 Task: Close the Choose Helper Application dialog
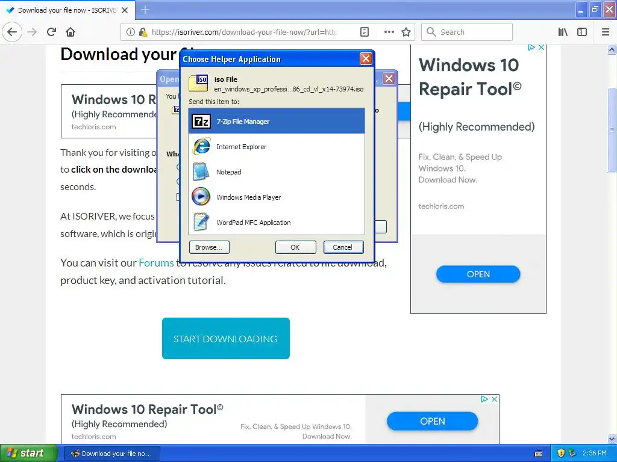(x=366, y=59)
